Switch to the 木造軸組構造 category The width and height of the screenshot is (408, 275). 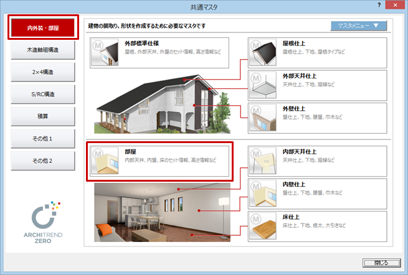(43, 51)
